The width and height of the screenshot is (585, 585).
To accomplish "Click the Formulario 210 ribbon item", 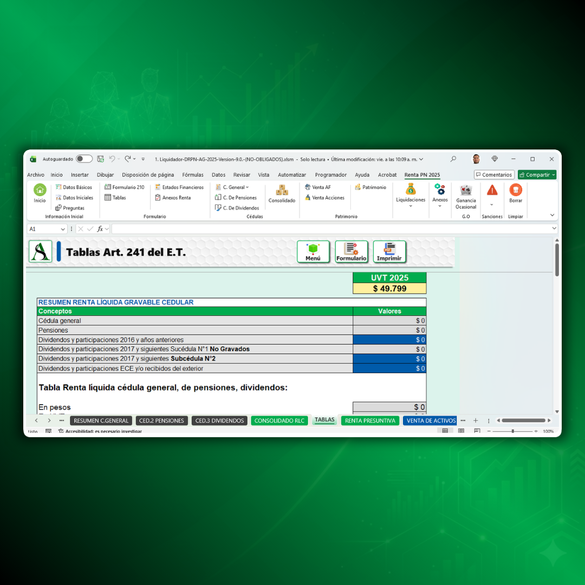I will (125, 187).
